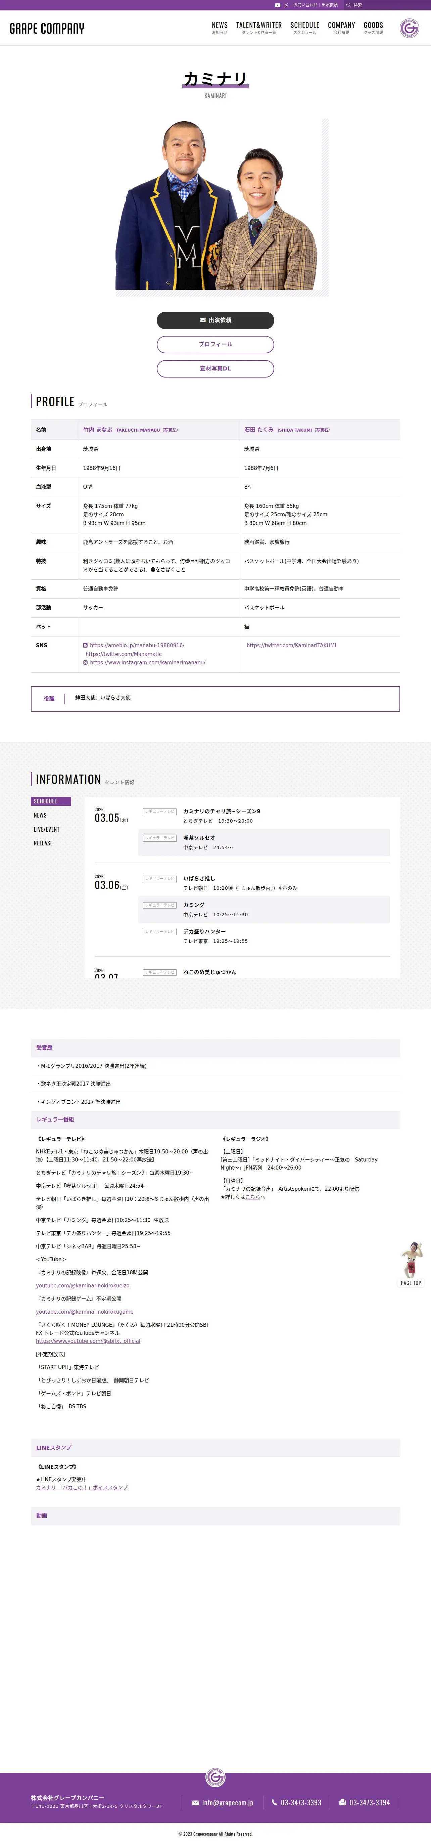Open the X (Twitter) icon in top bar
431x1845 pixels.
point(286,5)
